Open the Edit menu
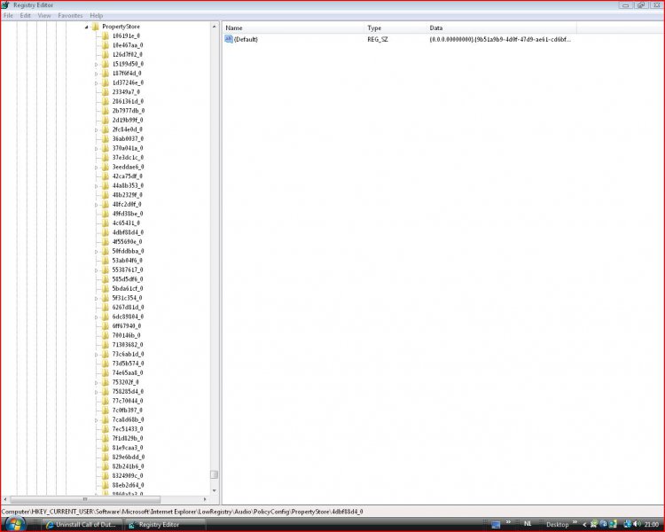Viewport: 665px width, 532px height. click(x=25, y=15)
